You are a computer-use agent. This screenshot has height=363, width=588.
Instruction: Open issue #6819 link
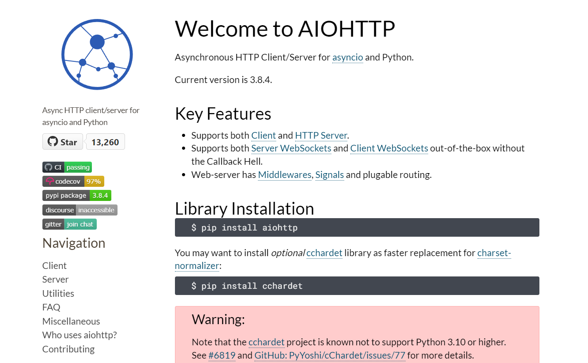pyautogui.click(x=222, y=355)
